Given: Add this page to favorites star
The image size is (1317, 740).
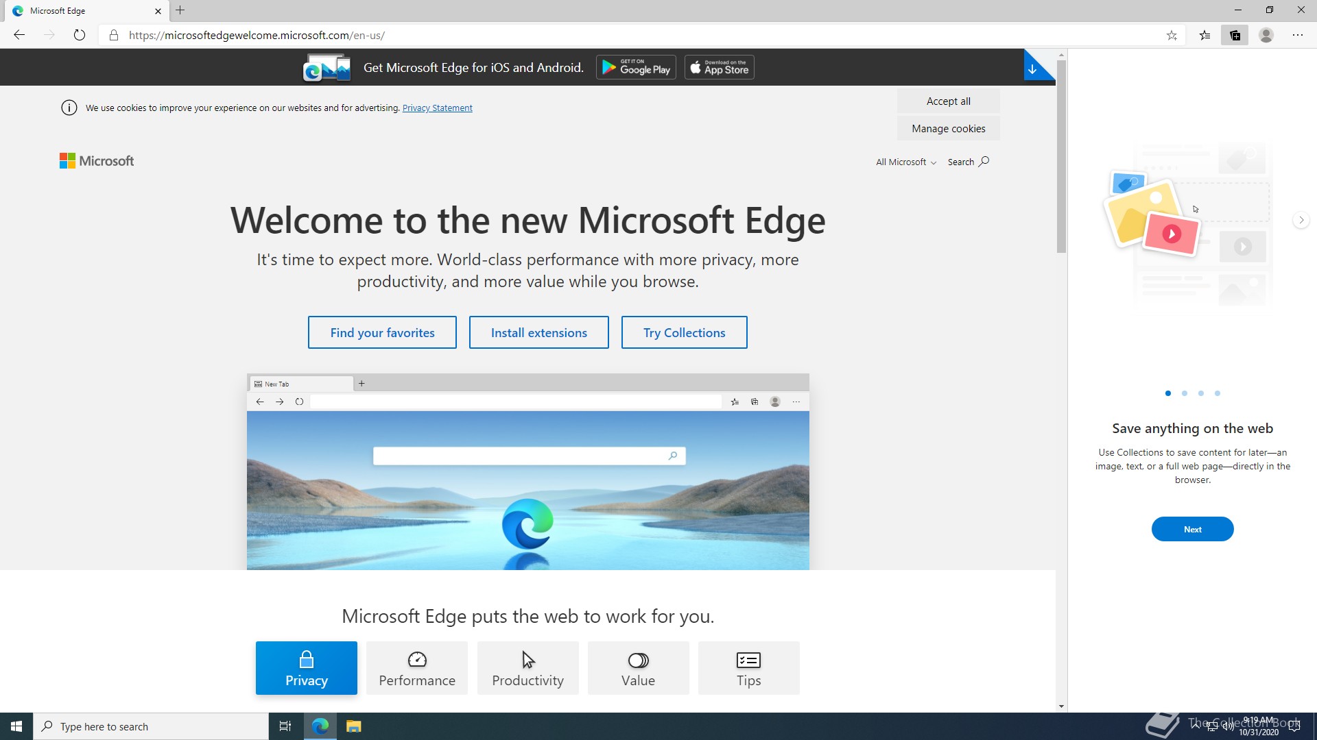Looking at the screenshot, I should 1172,36.
